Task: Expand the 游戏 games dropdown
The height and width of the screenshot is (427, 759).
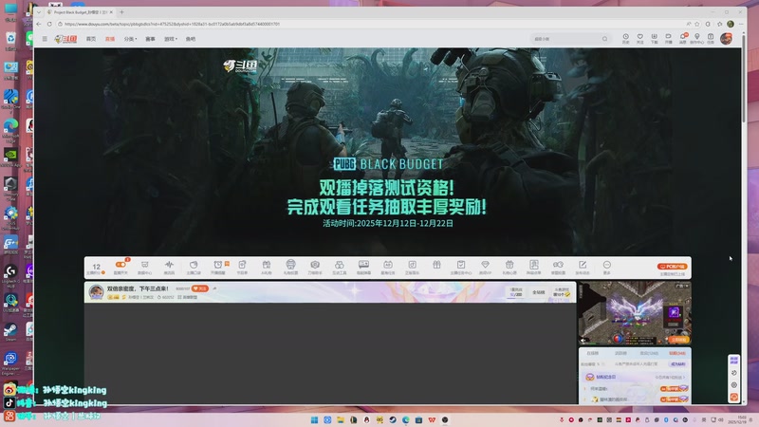Action: point(171,39)
